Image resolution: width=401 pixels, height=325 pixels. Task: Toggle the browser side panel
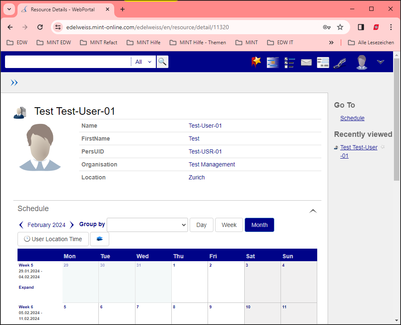(x=361, y=27)
